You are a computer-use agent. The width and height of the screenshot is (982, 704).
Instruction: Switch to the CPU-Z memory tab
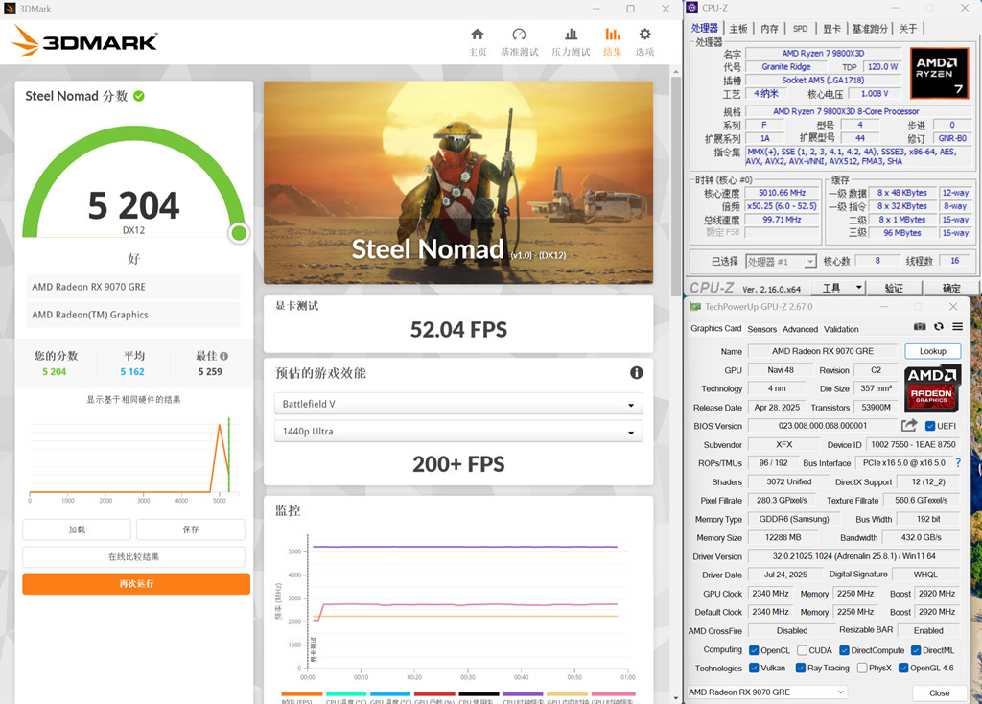(x=769, y=28)
